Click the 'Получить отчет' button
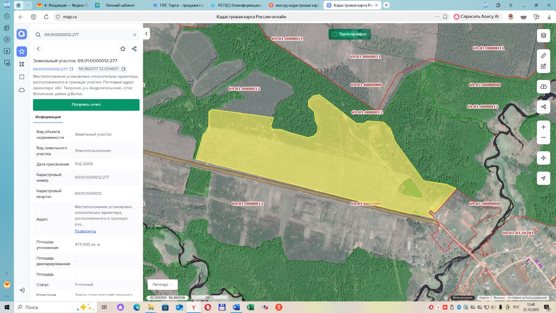Image resolution: width=556 pixels, height=313 pixels. tap(86, 105)
